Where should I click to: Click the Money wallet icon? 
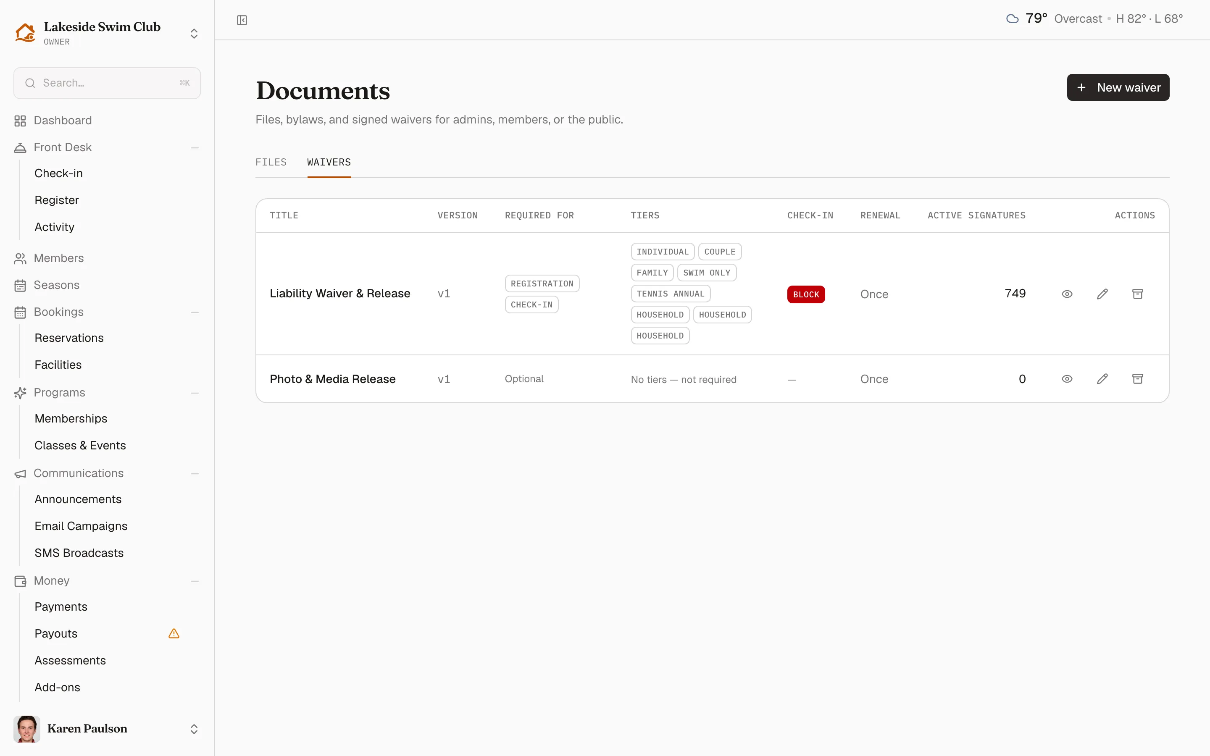(20, 581)
